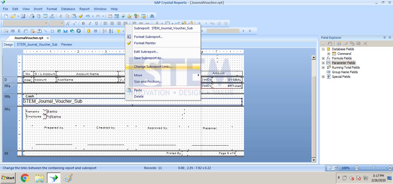The image size is (393, 184).
Task: Toggle Align Center formatting
Action: [x=112, y=24]
